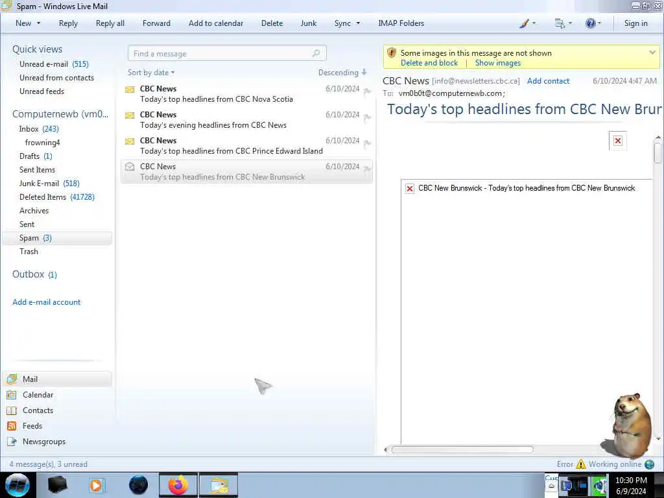The height and width of the screenshot is (498, 664).
Task: Click the Working online globe icon
Action: [650, 464]
